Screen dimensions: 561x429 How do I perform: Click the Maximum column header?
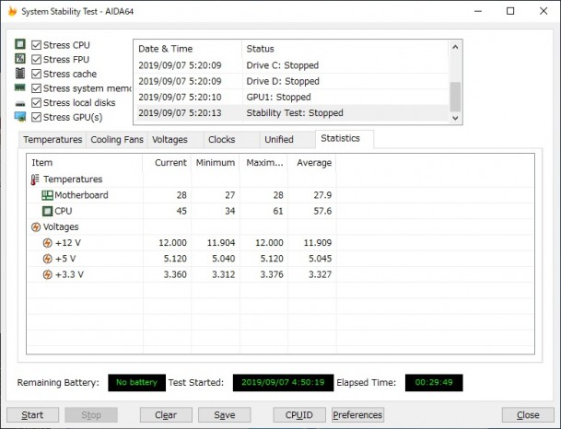tap(263, 163)
